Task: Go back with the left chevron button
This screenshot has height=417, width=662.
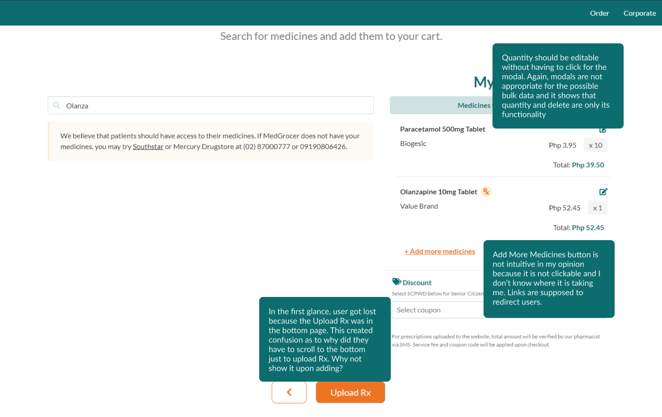Action: [289, 392]
